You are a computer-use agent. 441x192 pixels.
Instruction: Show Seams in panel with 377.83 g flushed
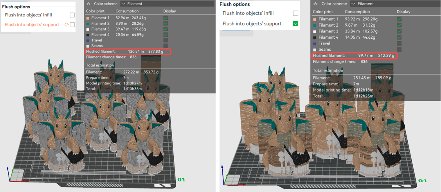click(x=166, y=45)
